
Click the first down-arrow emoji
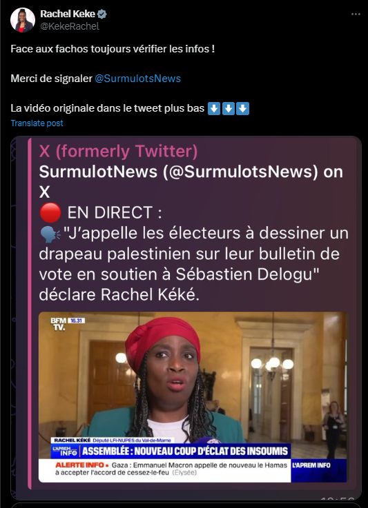pos(214,108)
